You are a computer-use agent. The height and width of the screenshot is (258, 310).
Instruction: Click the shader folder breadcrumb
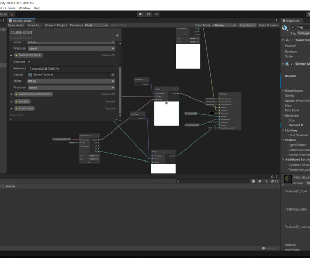(x=10, y=186)
